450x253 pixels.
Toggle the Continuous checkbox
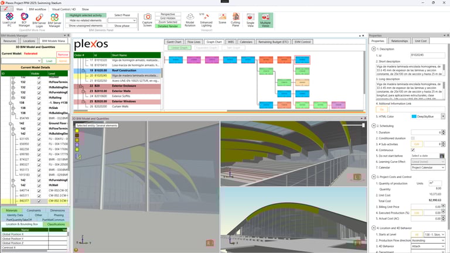click(x=412, y=150)
